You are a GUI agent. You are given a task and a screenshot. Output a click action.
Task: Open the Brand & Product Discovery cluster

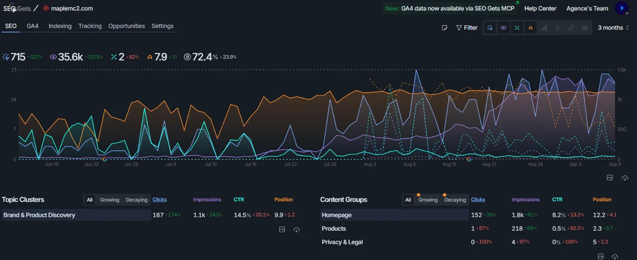76,215
